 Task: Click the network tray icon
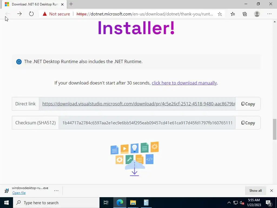(236, 203)
